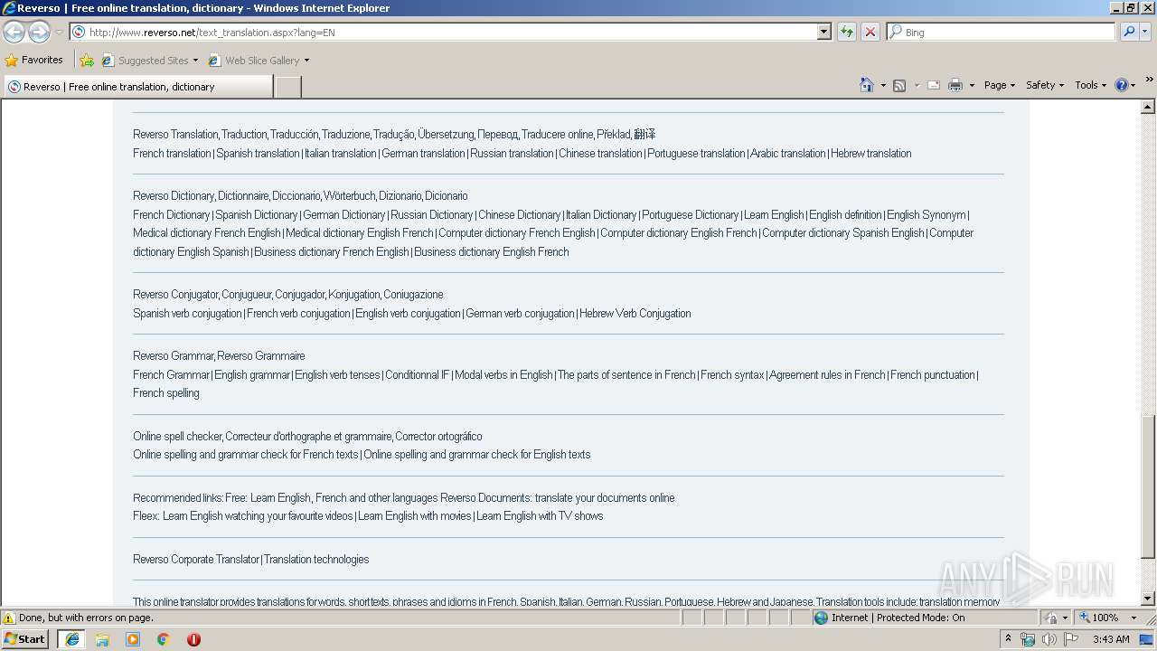Image resolution: width=1157 pixels, height=651 pixels.
Task: Click the volume speaker tray icon
Action: click(x=1049, y=639)
